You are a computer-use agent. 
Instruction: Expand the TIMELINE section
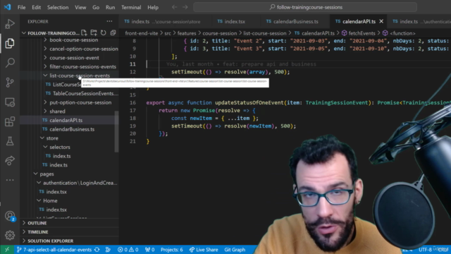tap(35, 232)
